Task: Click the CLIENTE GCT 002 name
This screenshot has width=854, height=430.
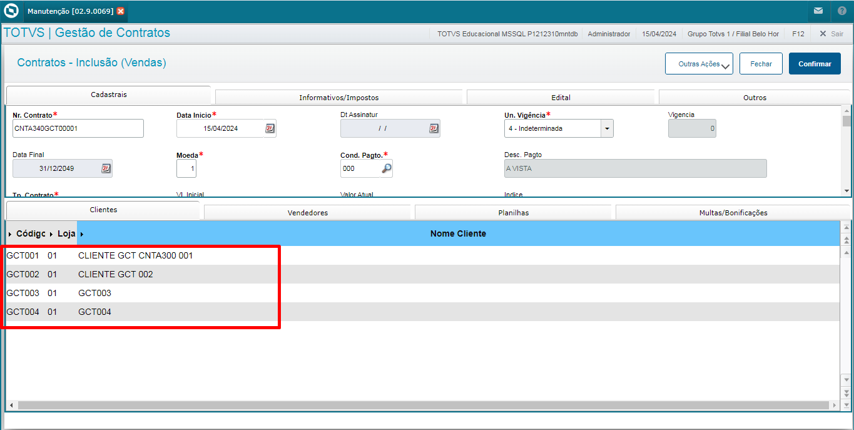Action: (115, 274)
